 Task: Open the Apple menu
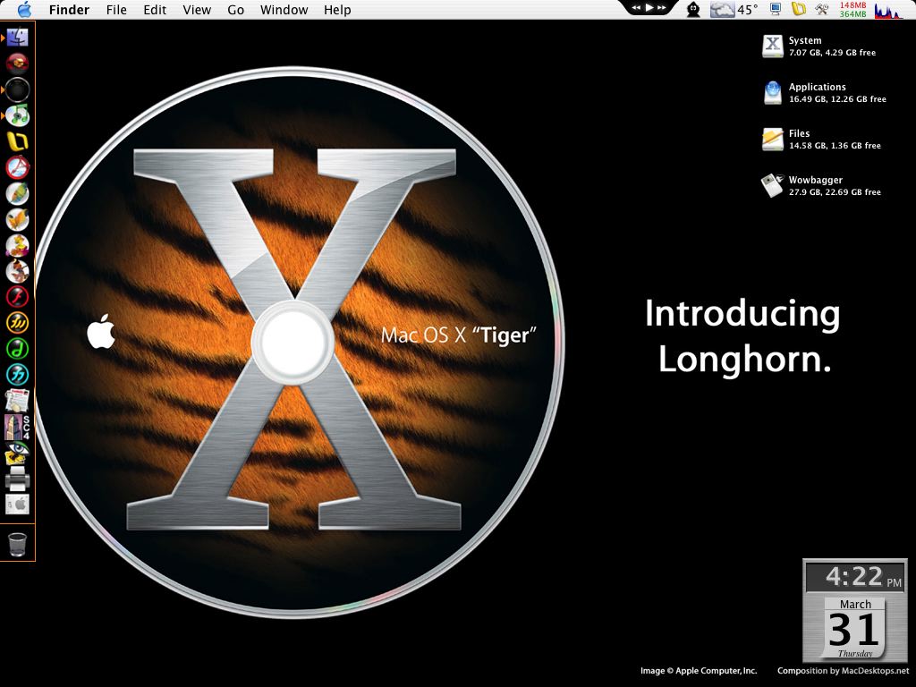click(x=24, y=9)
